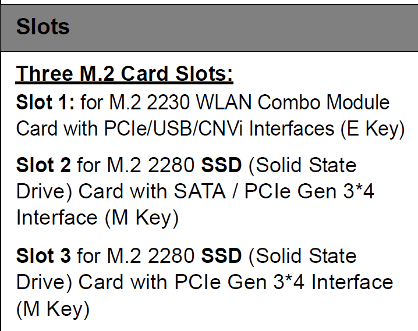Click Drive) Card with SATA text

[121, 191]
